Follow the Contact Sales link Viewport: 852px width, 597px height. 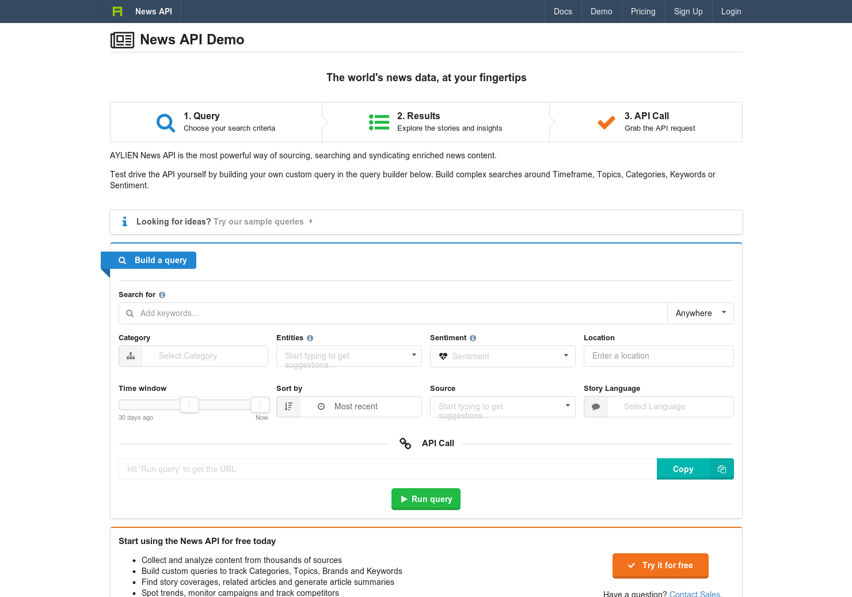pos(695,594)
